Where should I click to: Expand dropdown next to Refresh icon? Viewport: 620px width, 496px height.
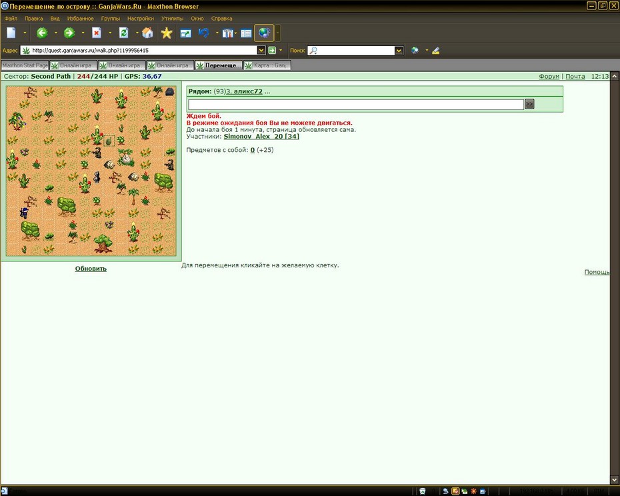coord(137,33)
